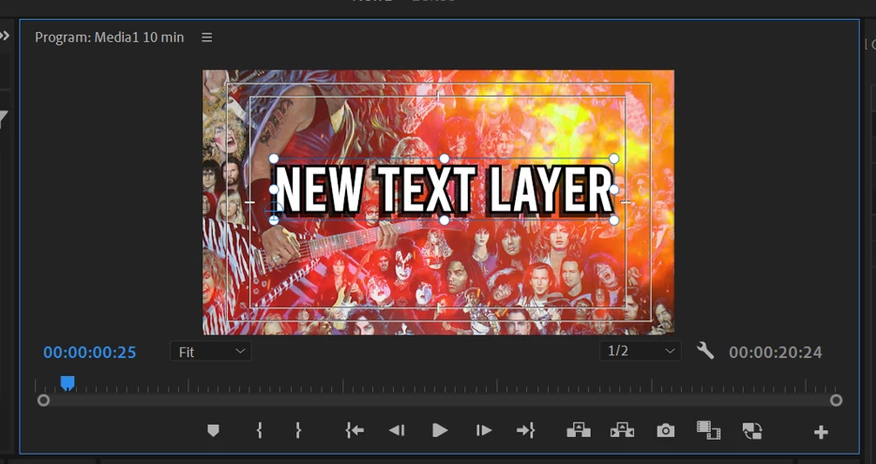Click the bottom-center handle of the text box
Screen dimensions: 876x464
445,220
